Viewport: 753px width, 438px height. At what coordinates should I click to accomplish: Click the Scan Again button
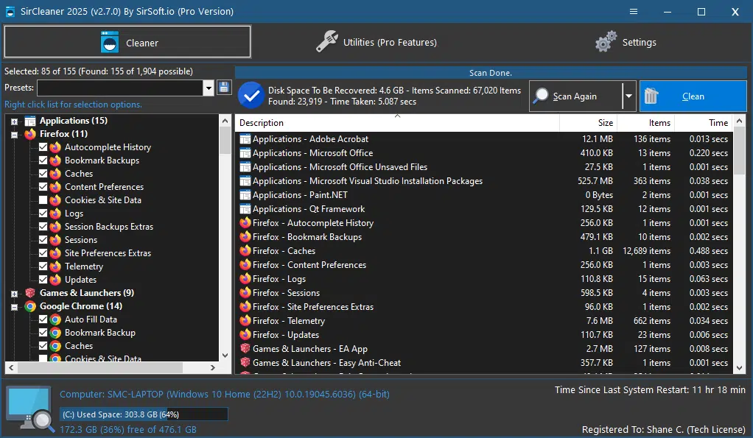point(575,96)
